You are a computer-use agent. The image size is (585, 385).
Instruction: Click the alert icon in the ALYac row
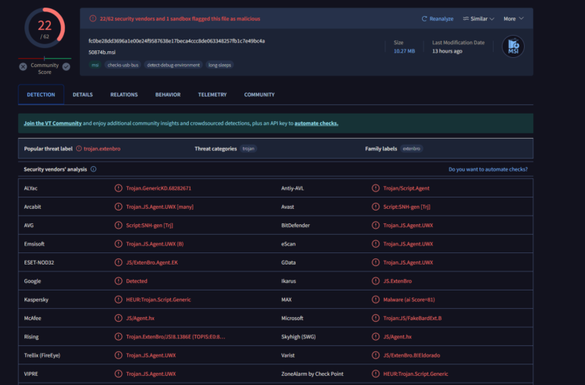[118, 188]
